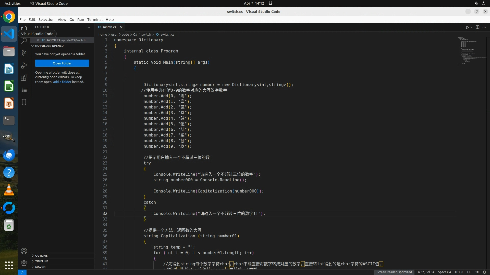Screen dimensions: 490x275
Task: Expand the Timeline section
Action: click(x=42, y=261)
